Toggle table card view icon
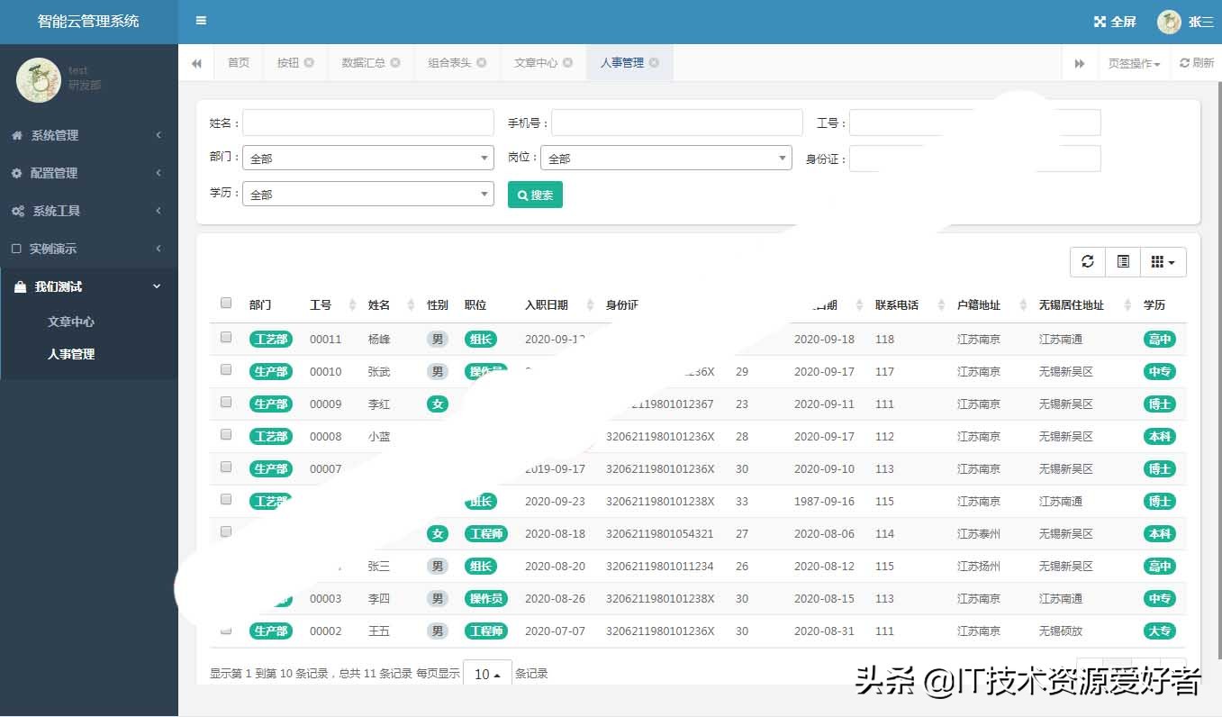Viewport: 1222px width, 717px height. tap(1123, 261)
